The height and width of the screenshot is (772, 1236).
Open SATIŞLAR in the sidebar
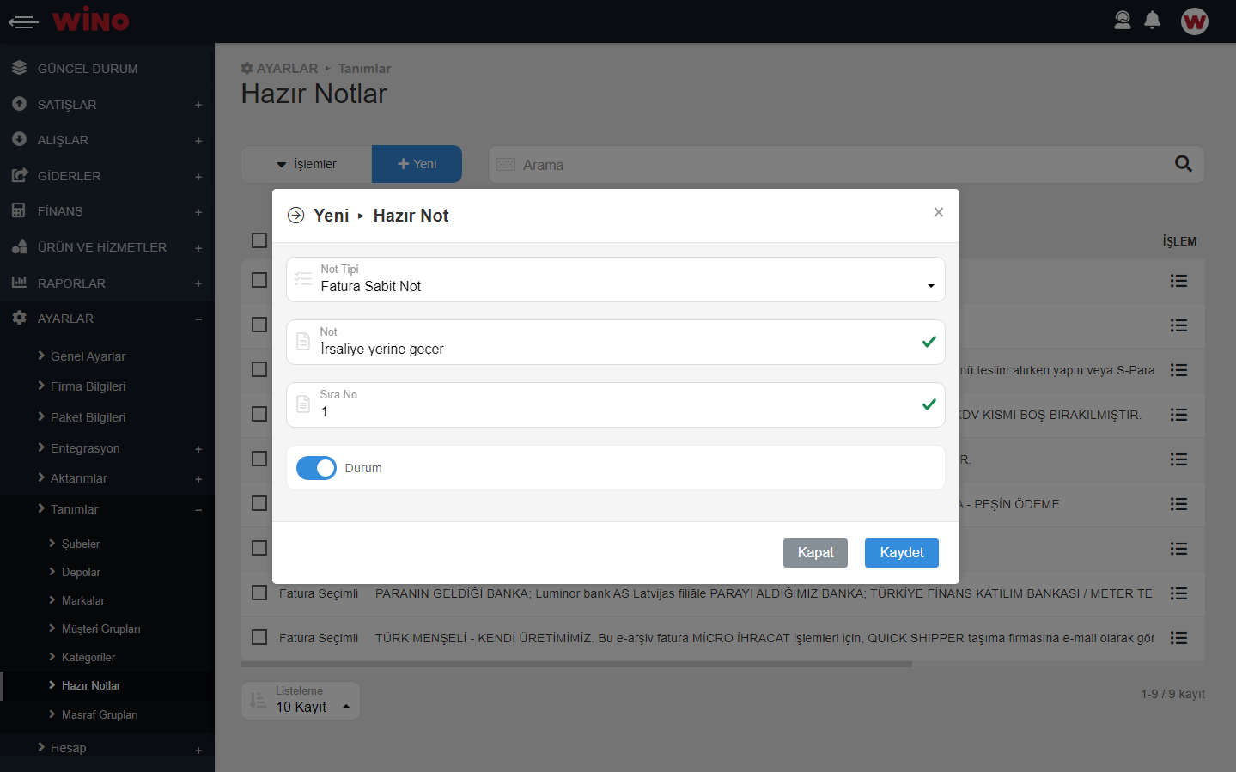coord(67,105)
